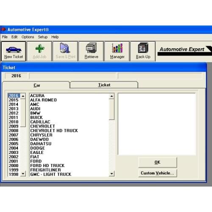Screen dimensions: 212x212
Task: Click the Custom Vehicle... button
Action: pyautogui.click(x=157, y=173)
